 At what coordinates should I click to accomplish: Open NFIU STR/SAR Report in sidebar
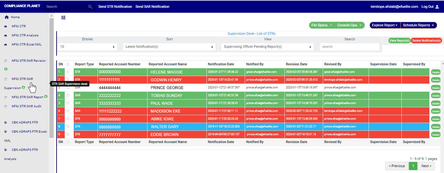click(27, 97)
